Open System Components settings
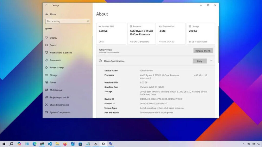 click(x=60, y=112)
